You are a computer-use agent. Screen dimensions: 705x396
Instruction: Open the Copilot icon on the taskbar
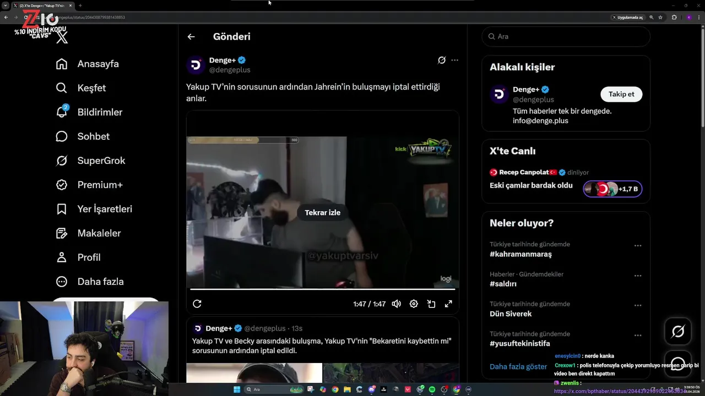click(x=323, y=389)
